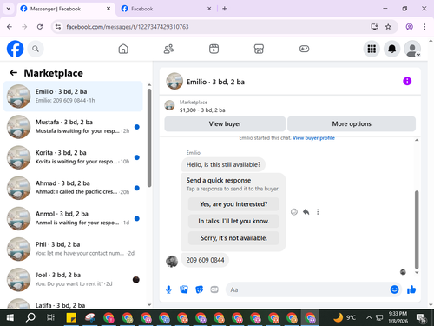The width and height of the screenshot is (434, 326).
Task: Show hidden system tray icons
Action: 369,317
